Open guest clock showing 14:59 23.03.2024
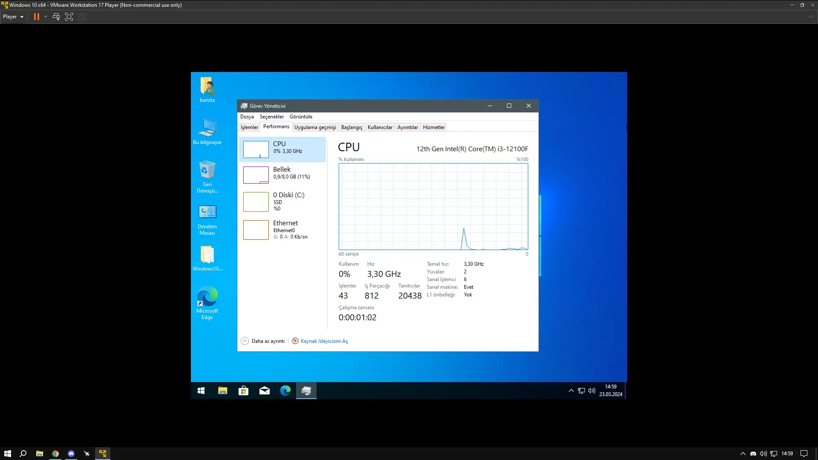The width and height of the screenshot is (818, 460). (x=611, y=391)
